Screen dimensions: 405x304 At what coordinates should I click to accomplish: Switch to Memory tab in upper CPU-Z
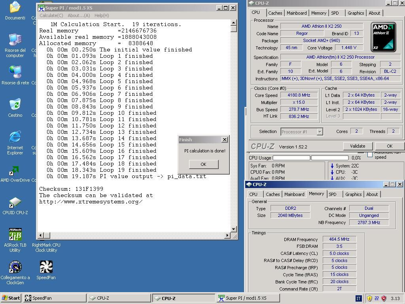(x=318, y=13)
